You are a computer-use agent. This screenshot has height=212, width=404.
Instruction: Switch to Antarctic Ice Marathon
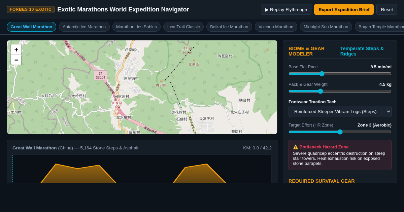point(84,27)
